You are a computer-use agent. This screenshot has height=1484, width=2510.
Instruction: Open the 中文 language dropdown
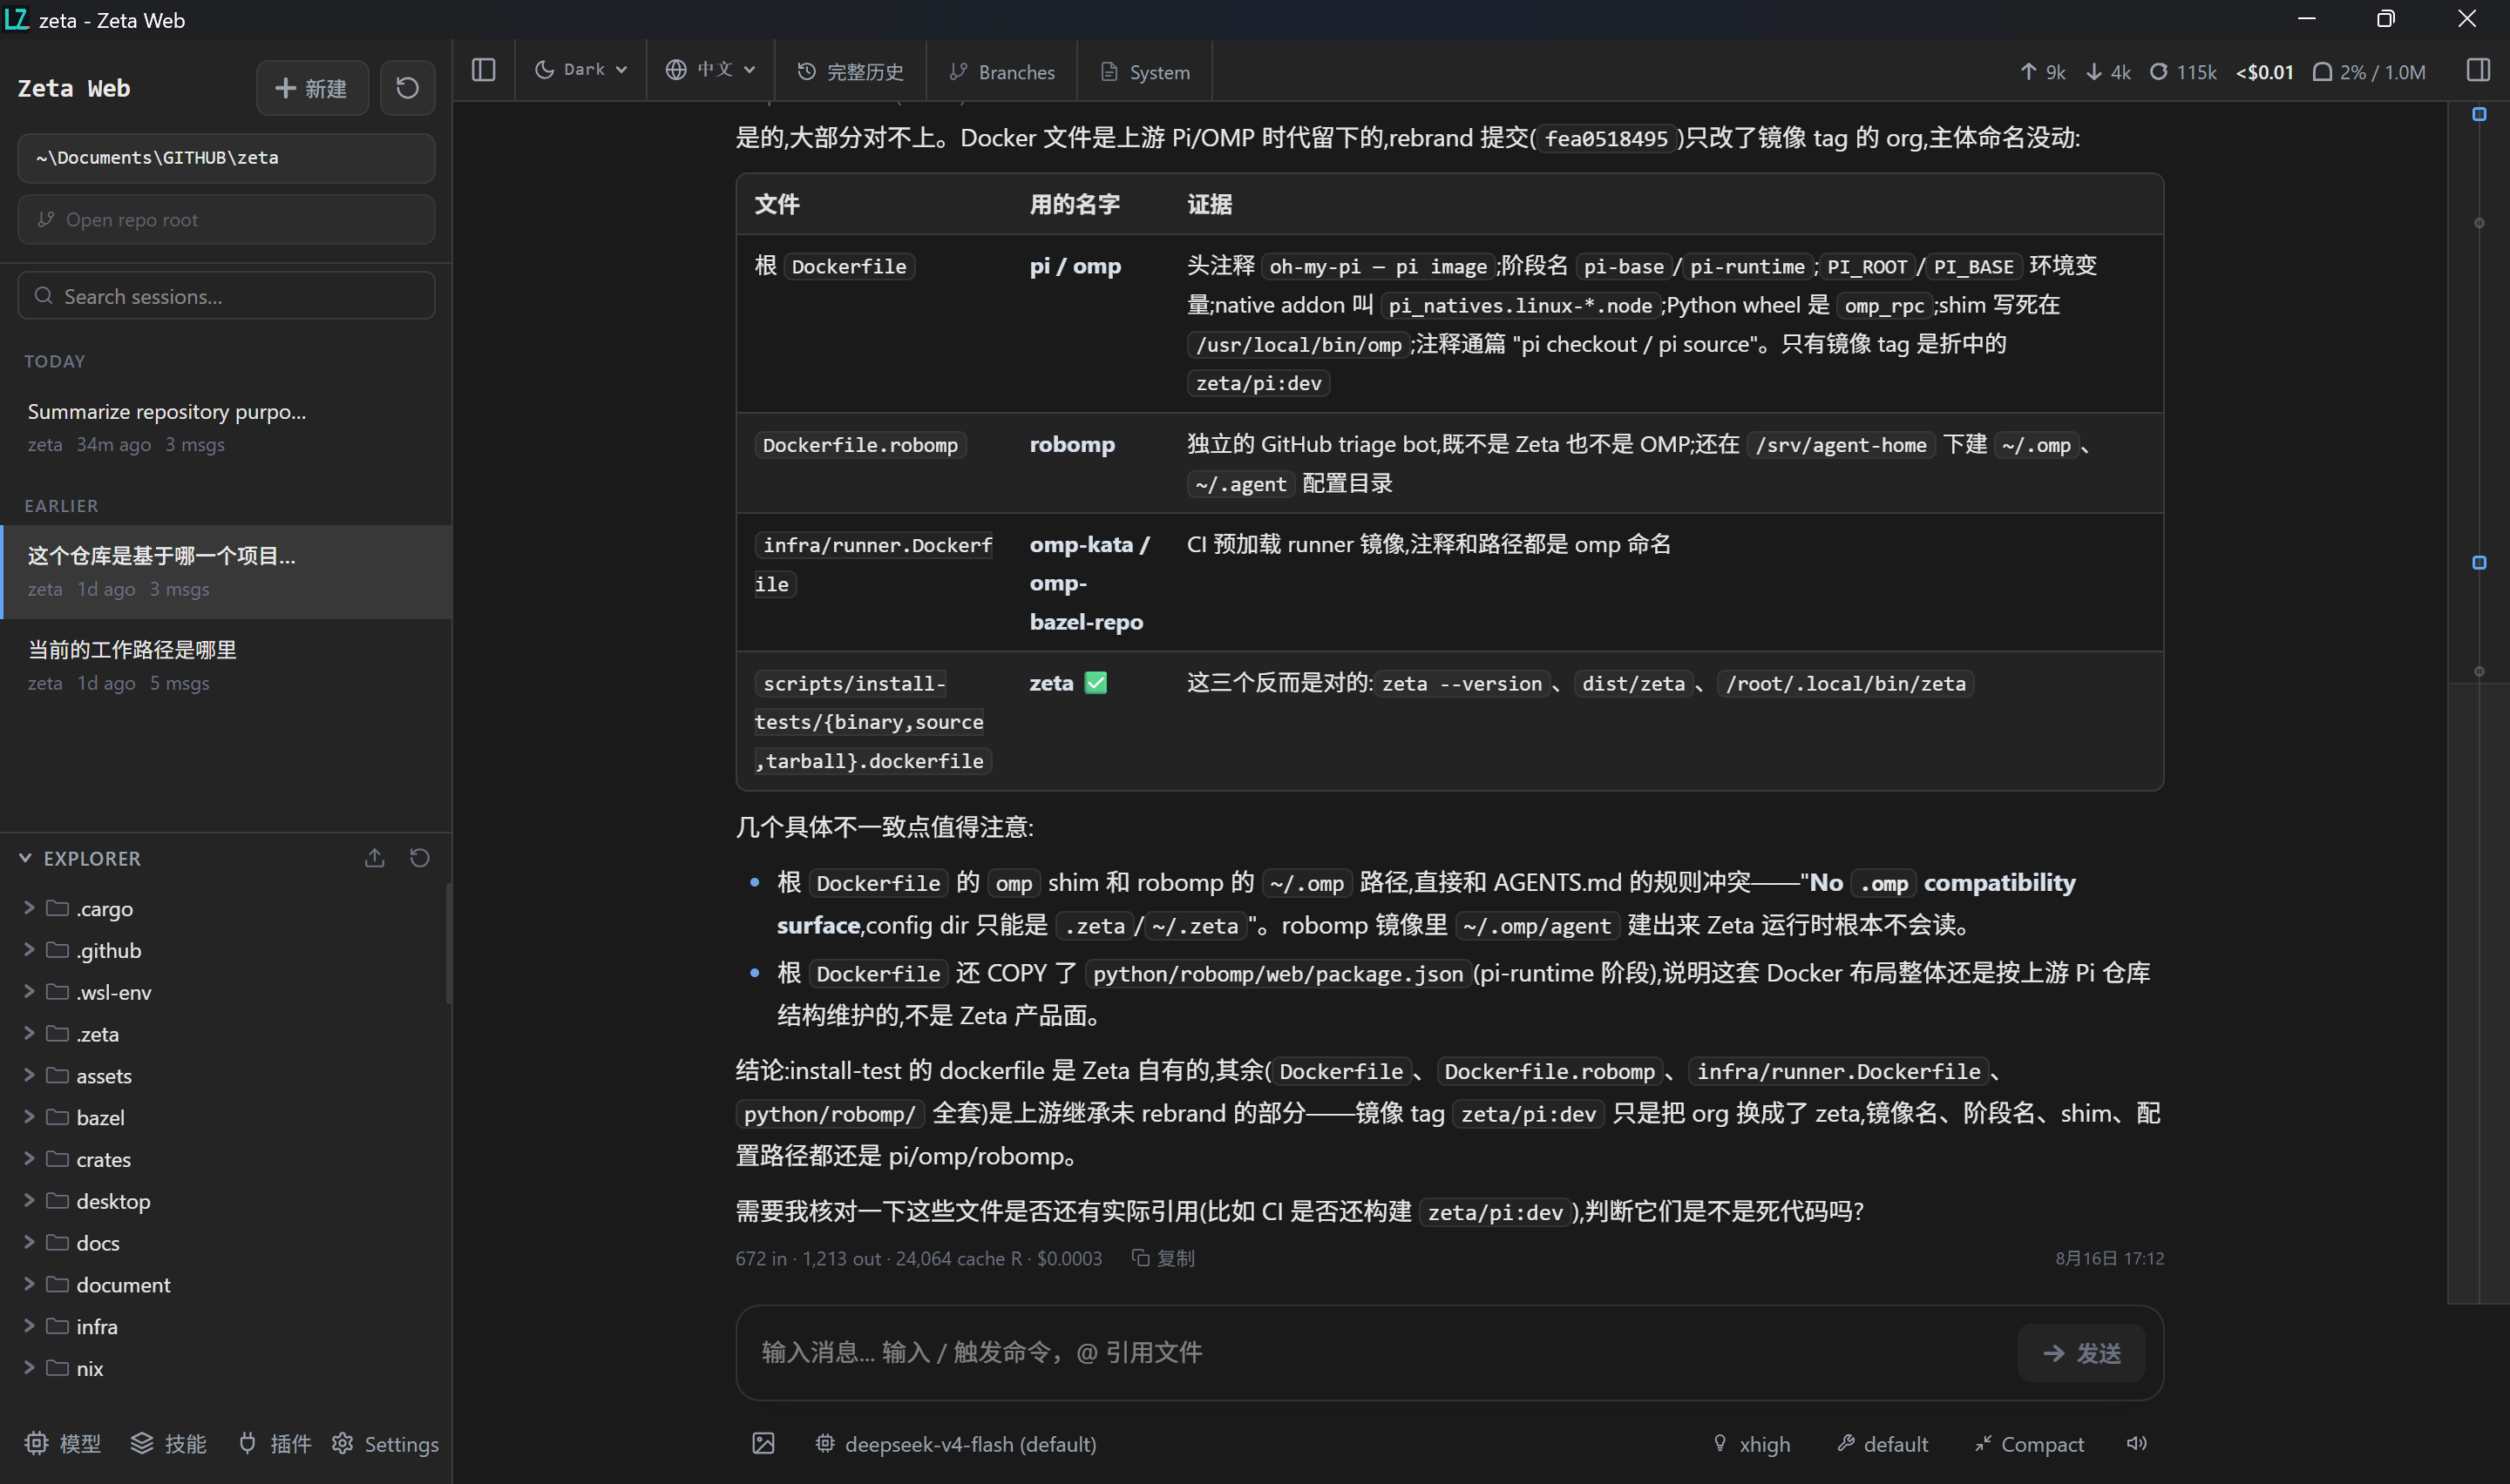(x=710, y=70)
